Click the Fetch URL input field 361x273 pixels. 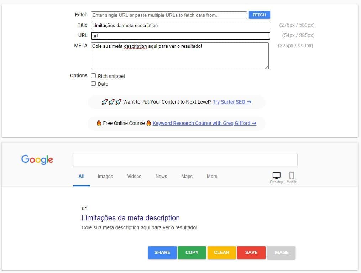[x=169, y=15]
